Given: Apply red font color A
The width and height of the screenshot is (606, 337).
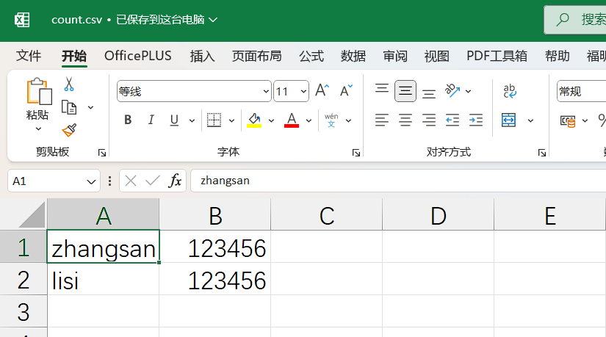Looking at the screenshot, I should click(292, 120).
